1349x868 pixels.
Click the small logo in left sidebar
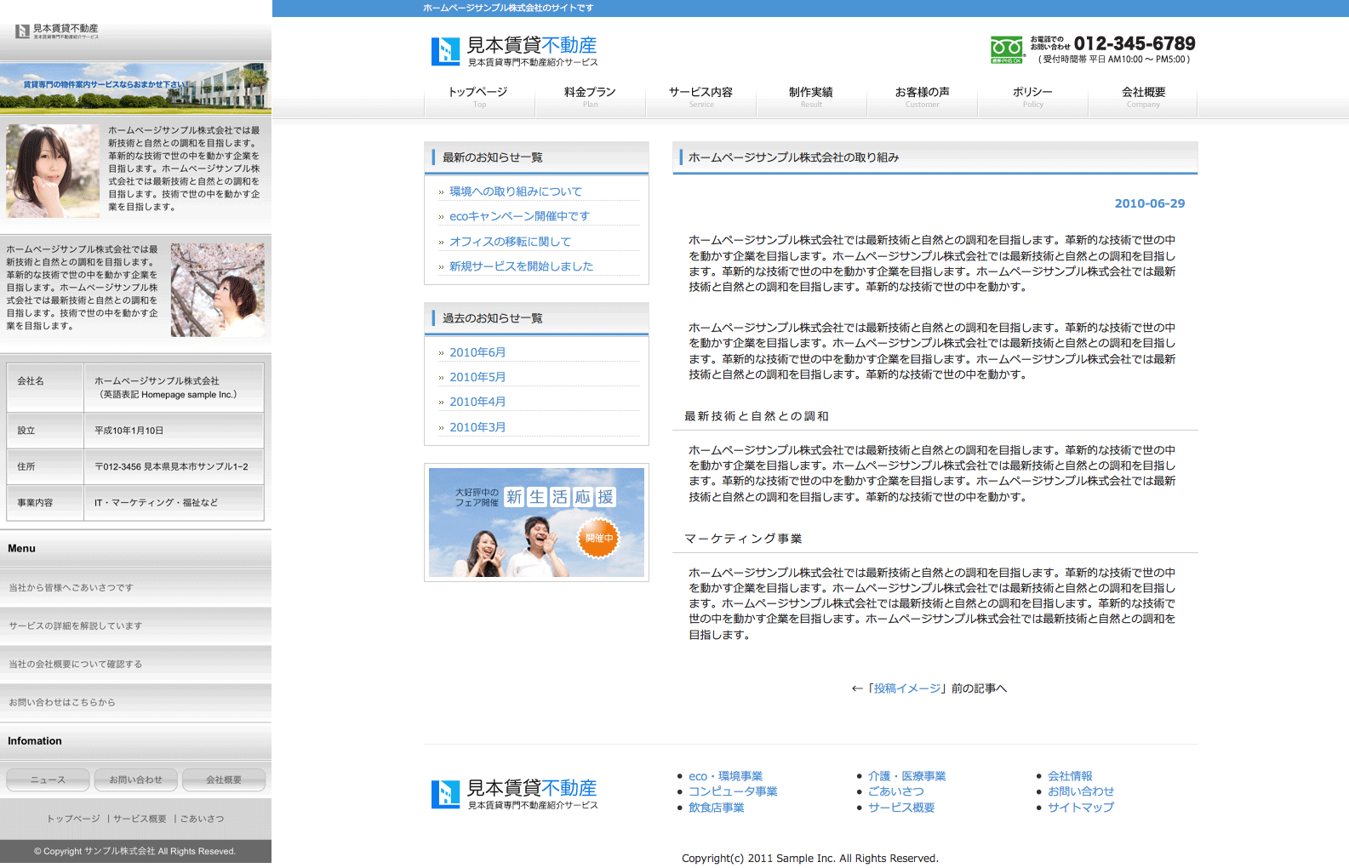pyautogui.click(x=57, y=31)
